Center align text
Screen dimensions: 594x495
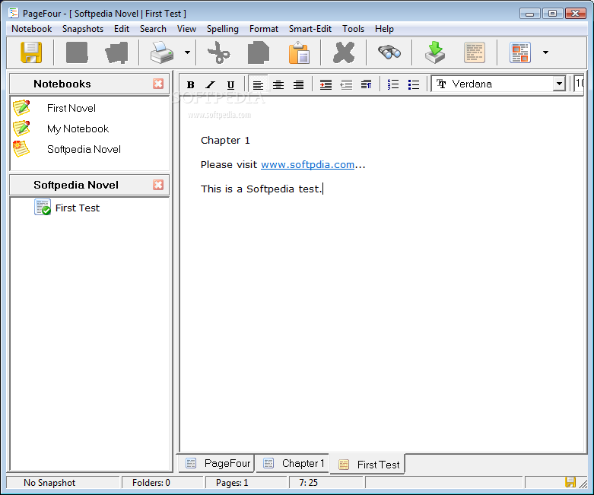coord(278,84)
